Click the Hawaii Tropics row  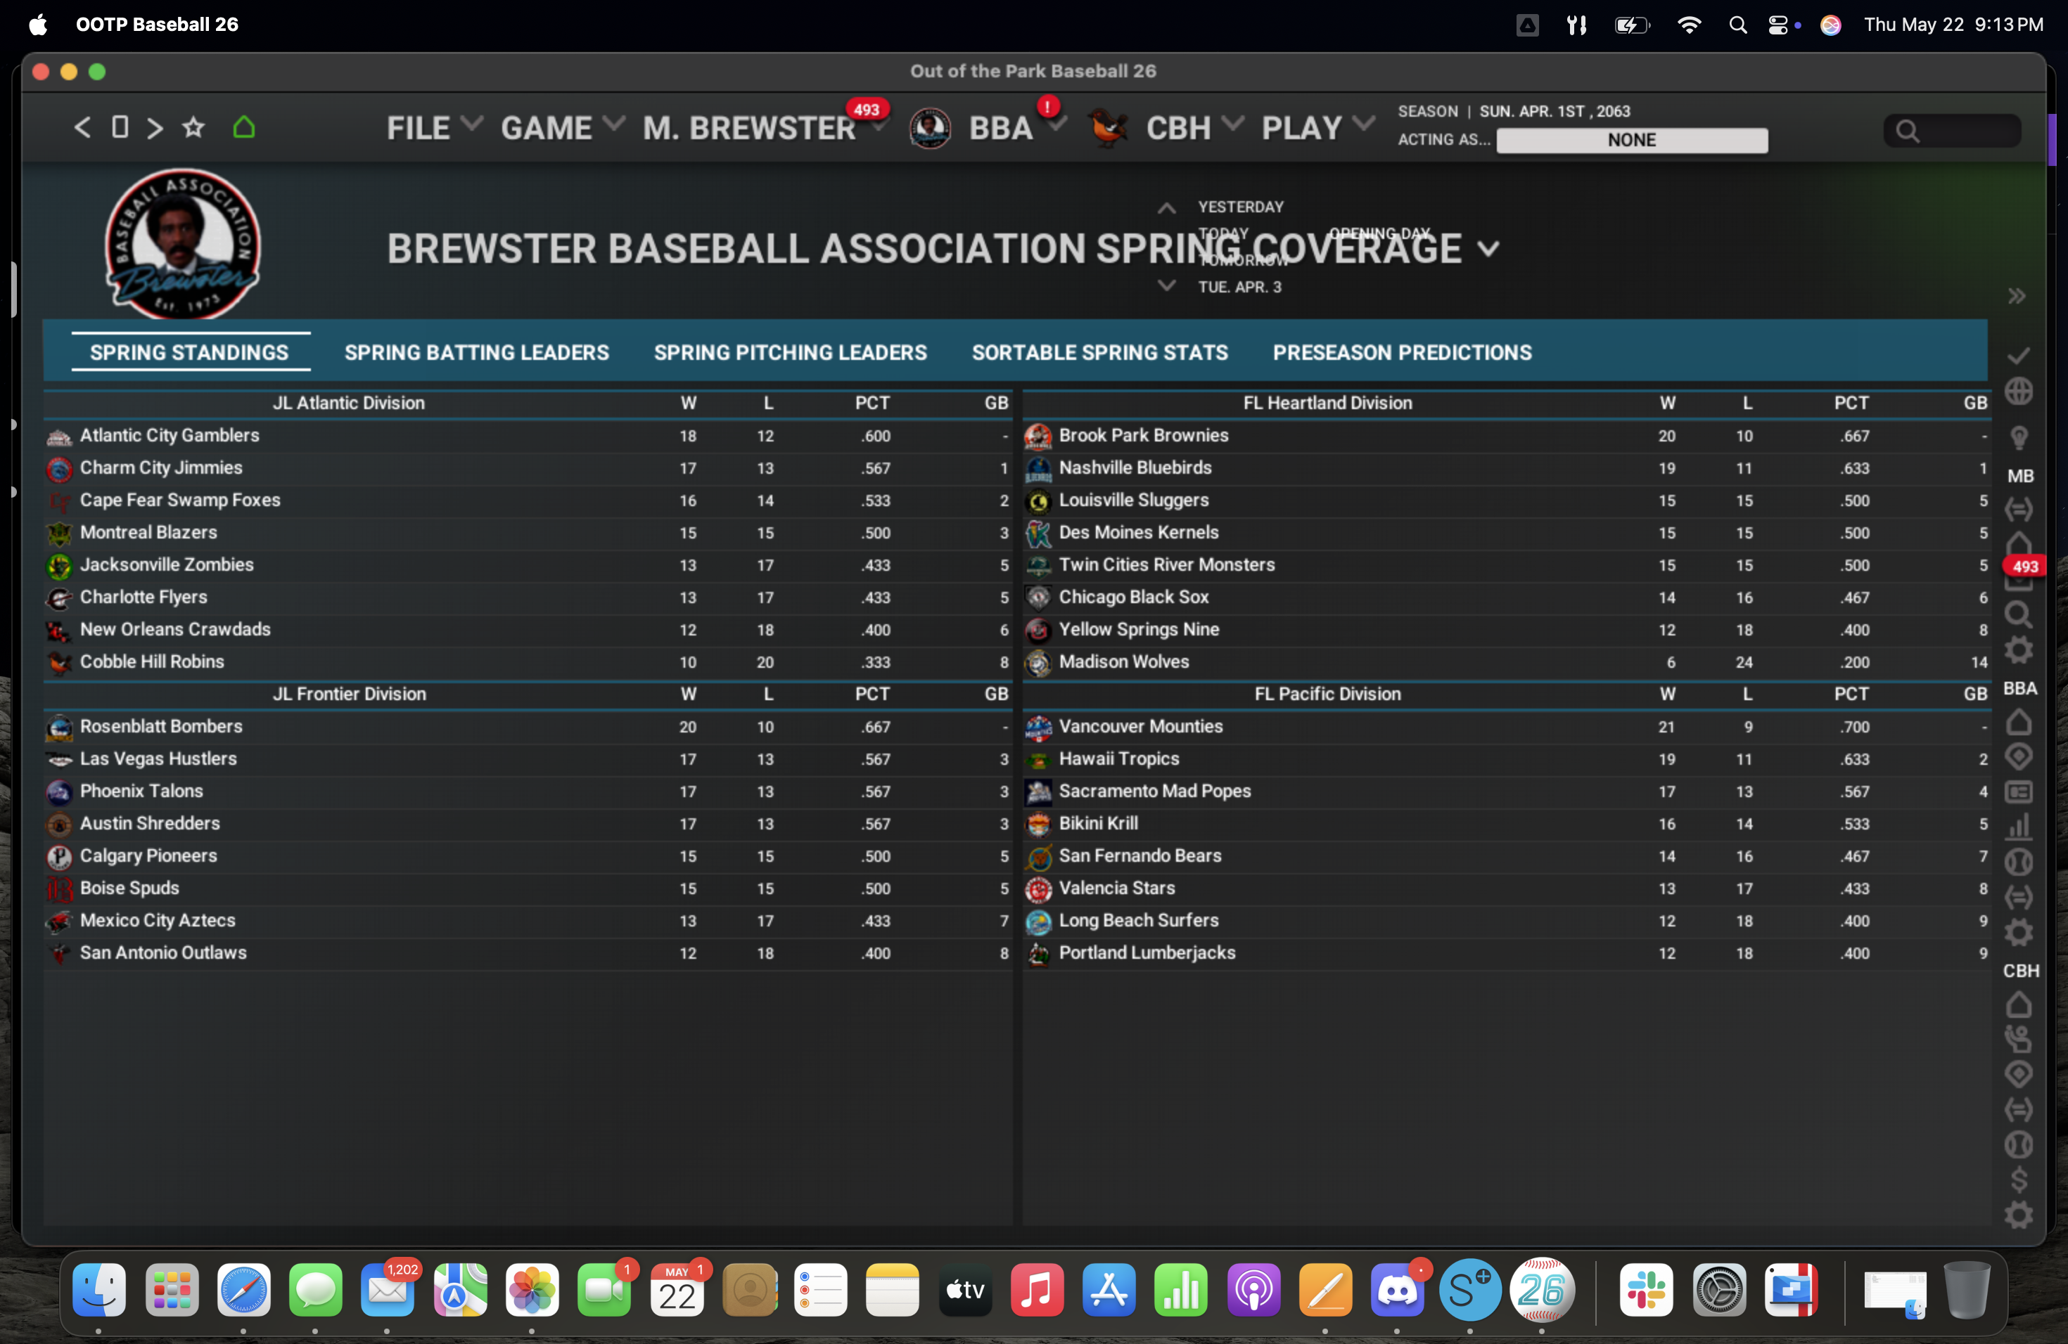[x=1506, y=759]
